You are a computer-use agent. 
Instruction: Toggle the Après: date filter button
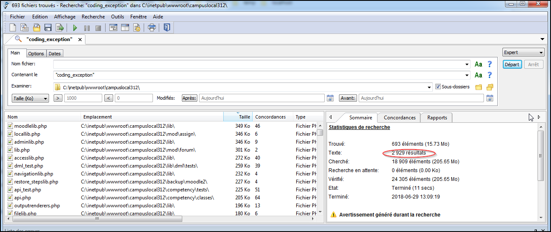(x=189, y=98)
